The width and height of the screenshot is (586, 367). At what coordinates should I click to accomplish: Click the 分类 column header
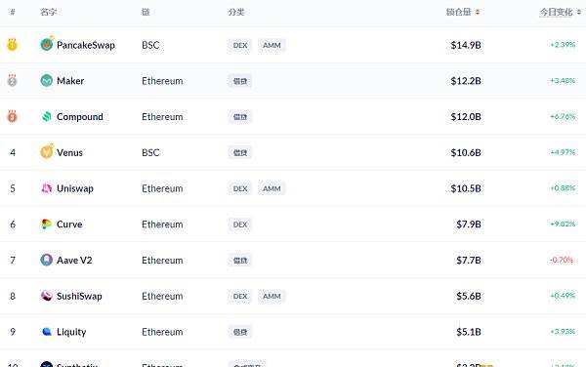236,13
